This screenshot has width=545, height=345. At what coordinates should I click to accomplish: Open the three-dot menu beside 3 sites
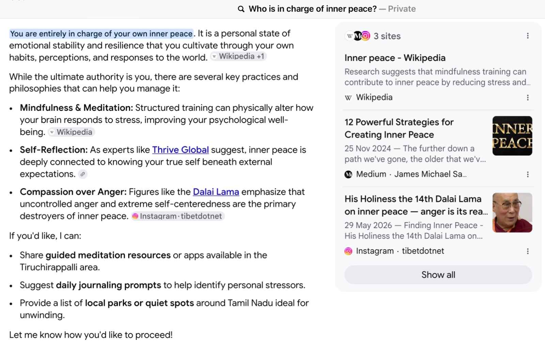528,36
